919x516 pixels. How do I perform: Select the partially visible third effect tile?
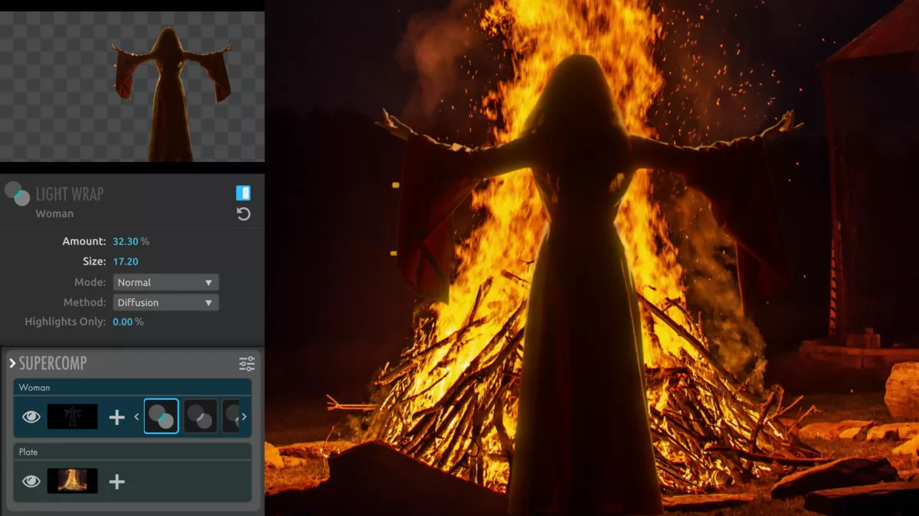click(x=231, y=417)
